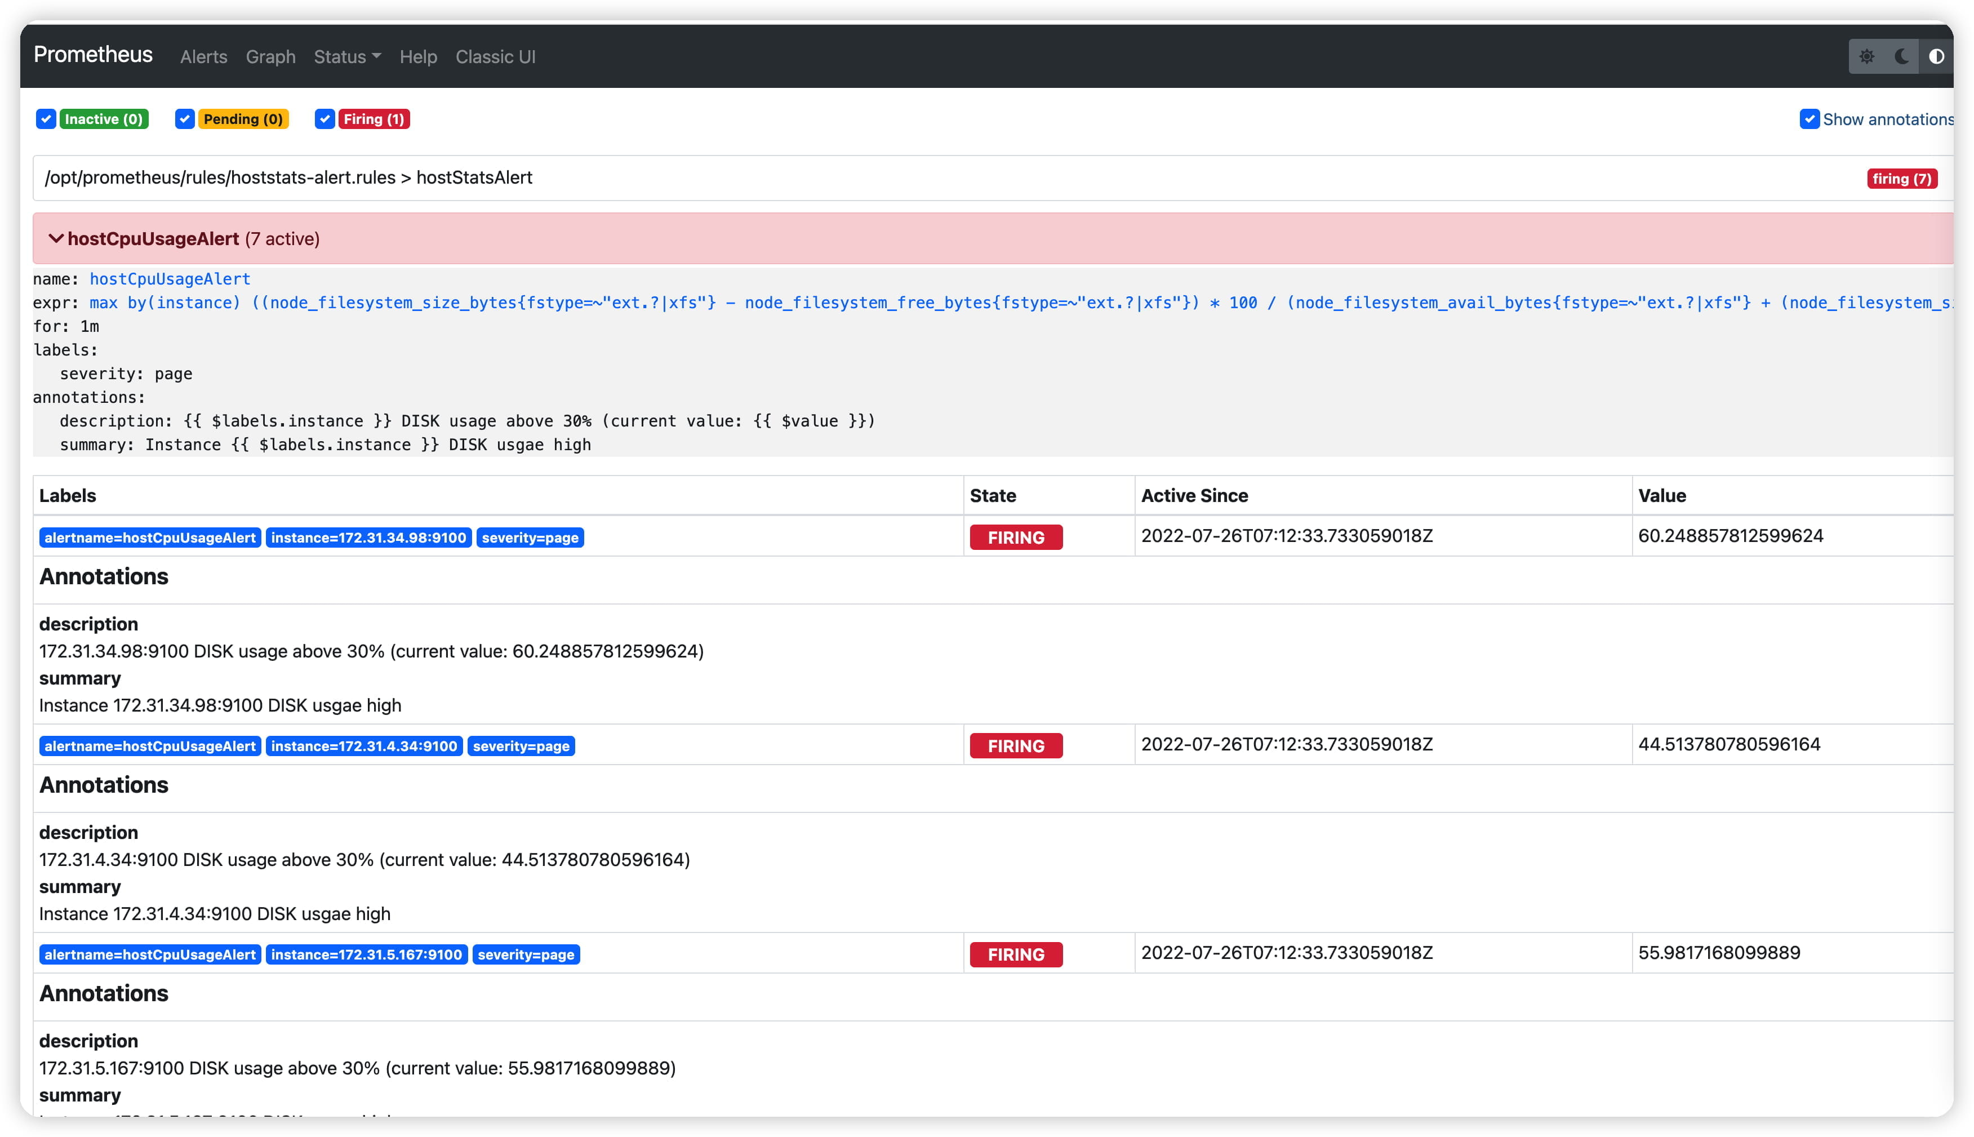Viewport: 1974px width, 1137px height.
Task: Click alertname label in 172.31.5.167 row
Action: 150,954
